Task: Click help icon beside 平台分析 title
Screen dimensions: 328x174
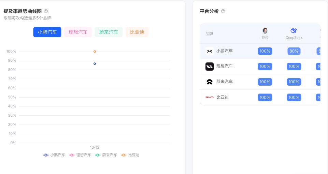Action: (x=223, y=11)
